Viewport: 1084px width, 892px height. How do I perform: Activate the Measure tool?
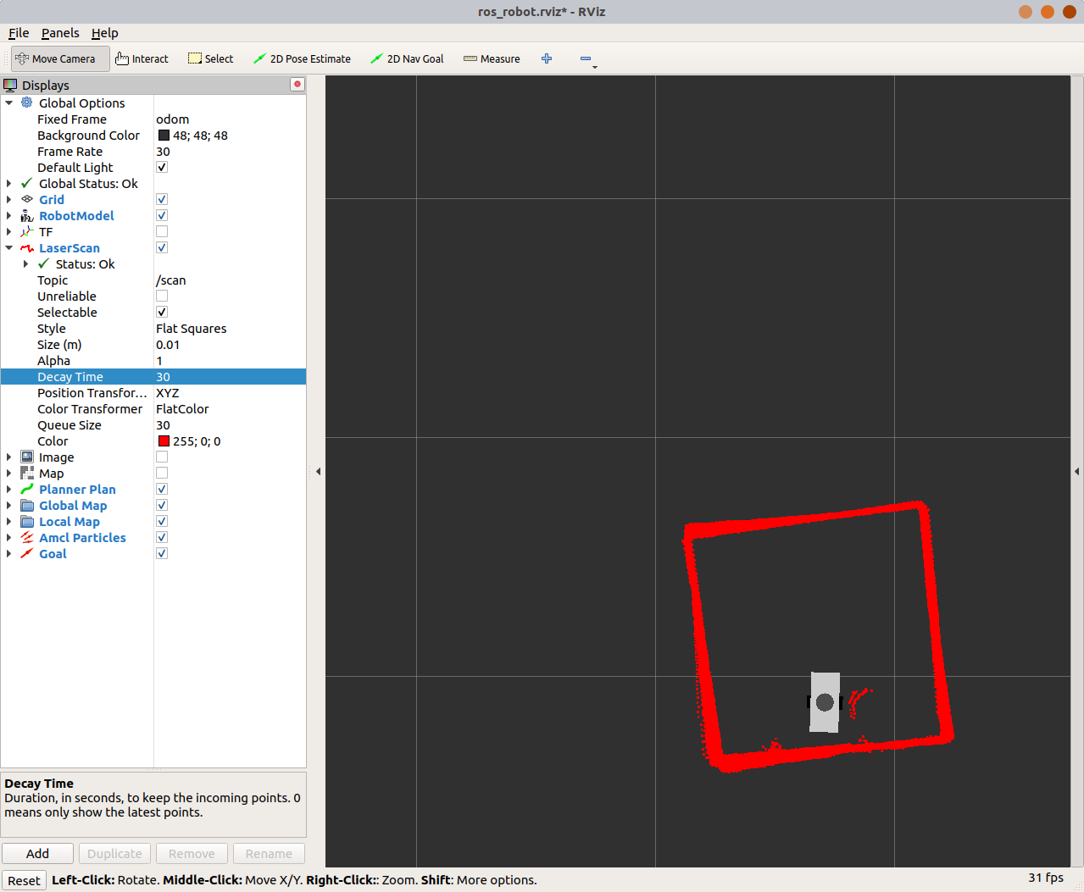point(492,58)
